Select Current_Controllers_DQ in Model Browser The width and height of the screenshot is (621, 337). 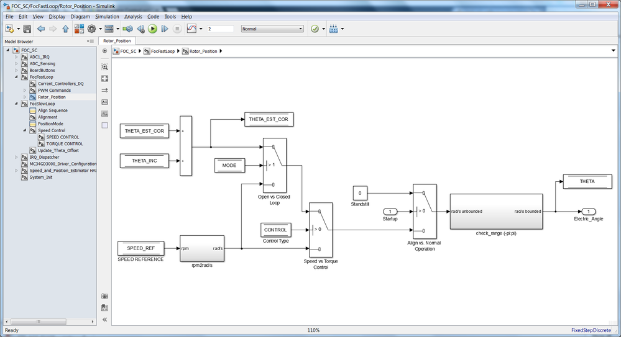[60, 84]
